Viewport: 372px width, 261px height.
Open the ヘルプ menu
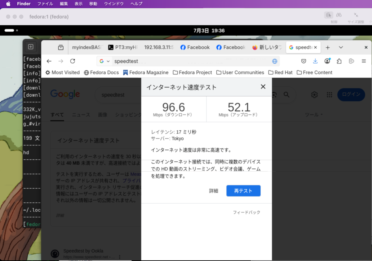pos(136,4)
